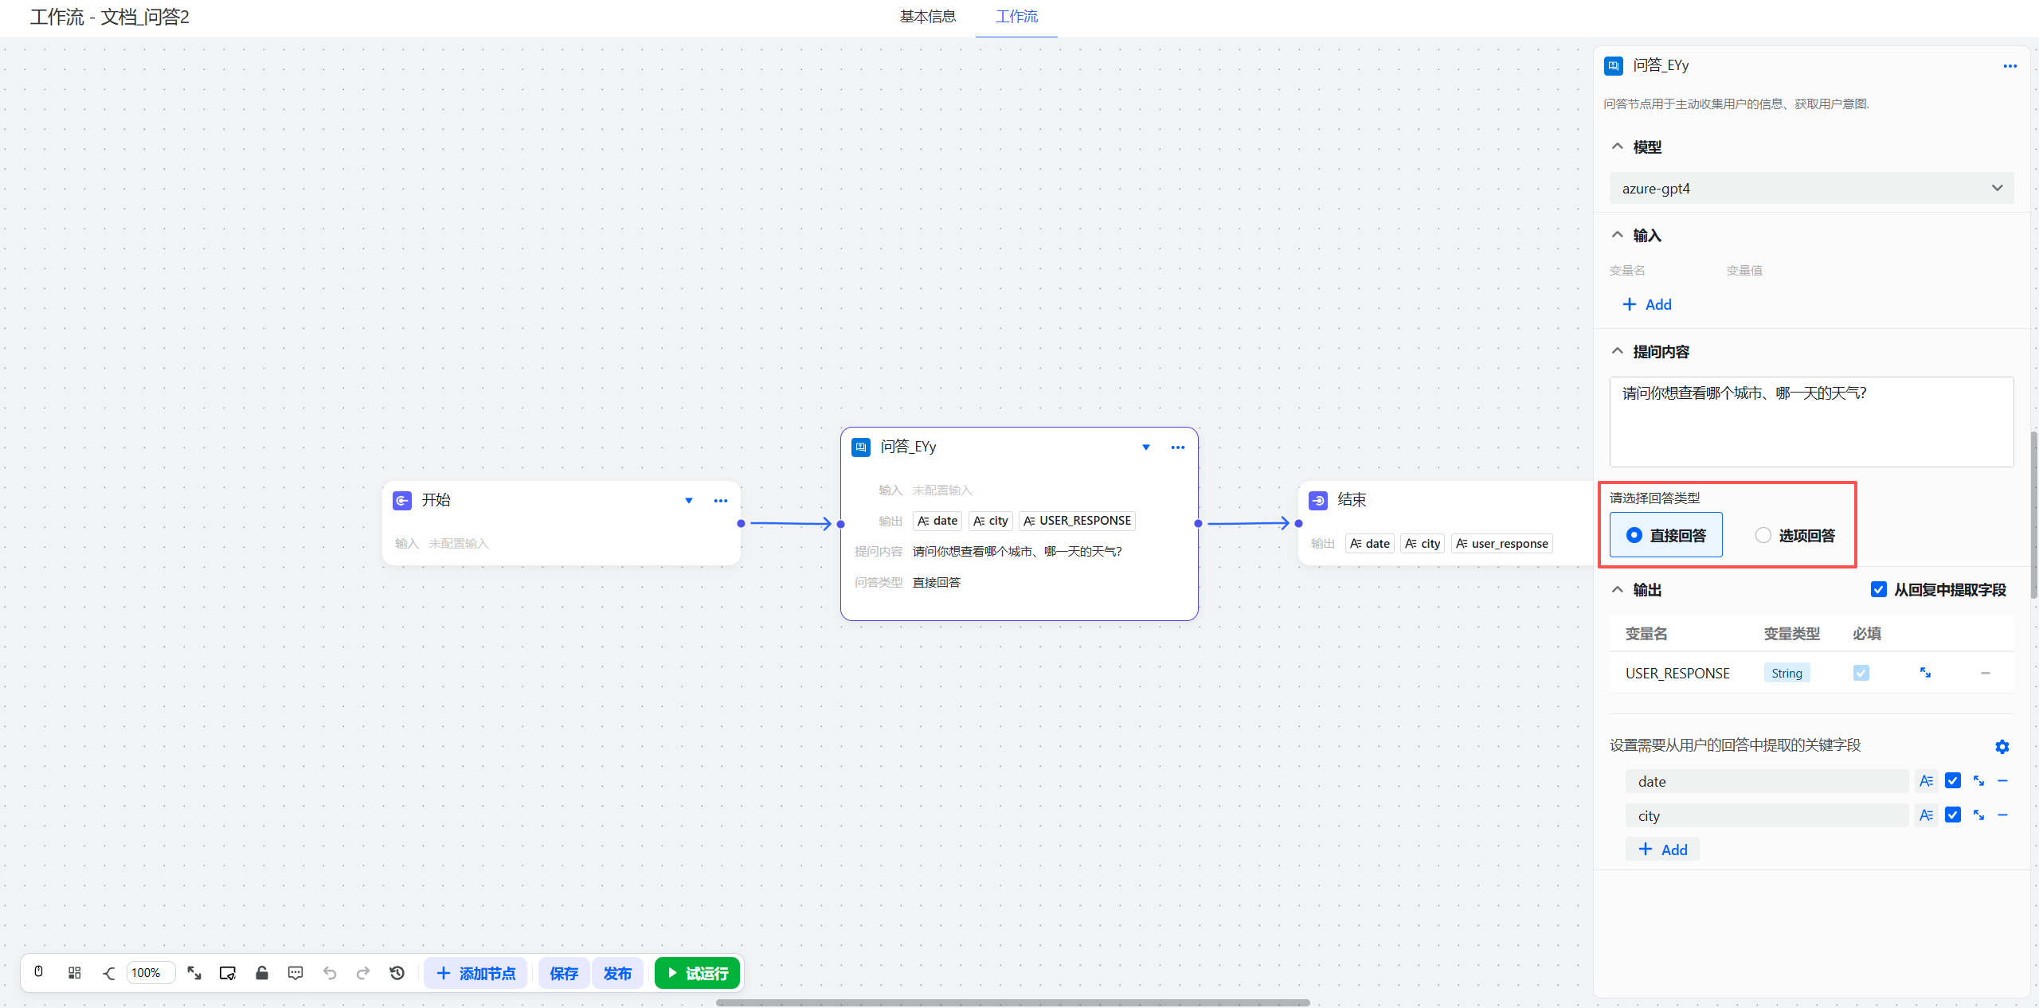The image size is (2039, 1008).
Task: Open version history from the bottom toolbar
Action: [x=397, y=972]
